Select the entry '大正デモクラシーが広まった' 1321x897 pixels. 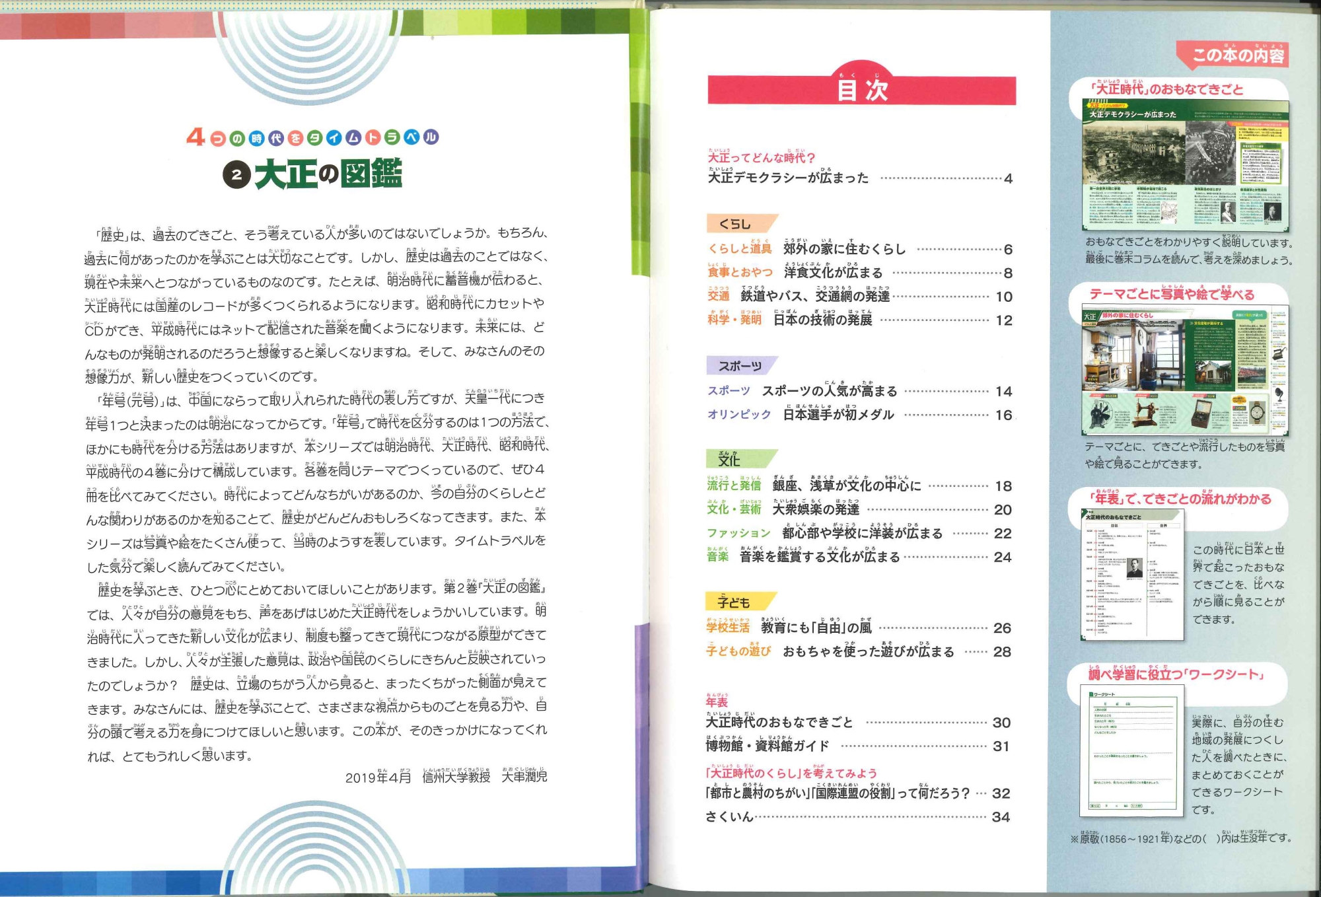788,177
